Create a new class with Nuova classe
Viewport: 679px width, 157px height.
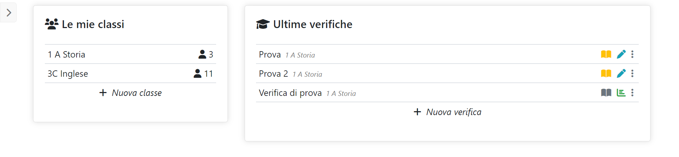click(x=130, y=93)
